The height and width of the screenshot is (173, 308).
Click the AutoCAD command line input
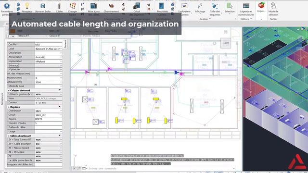pos(160,169)
